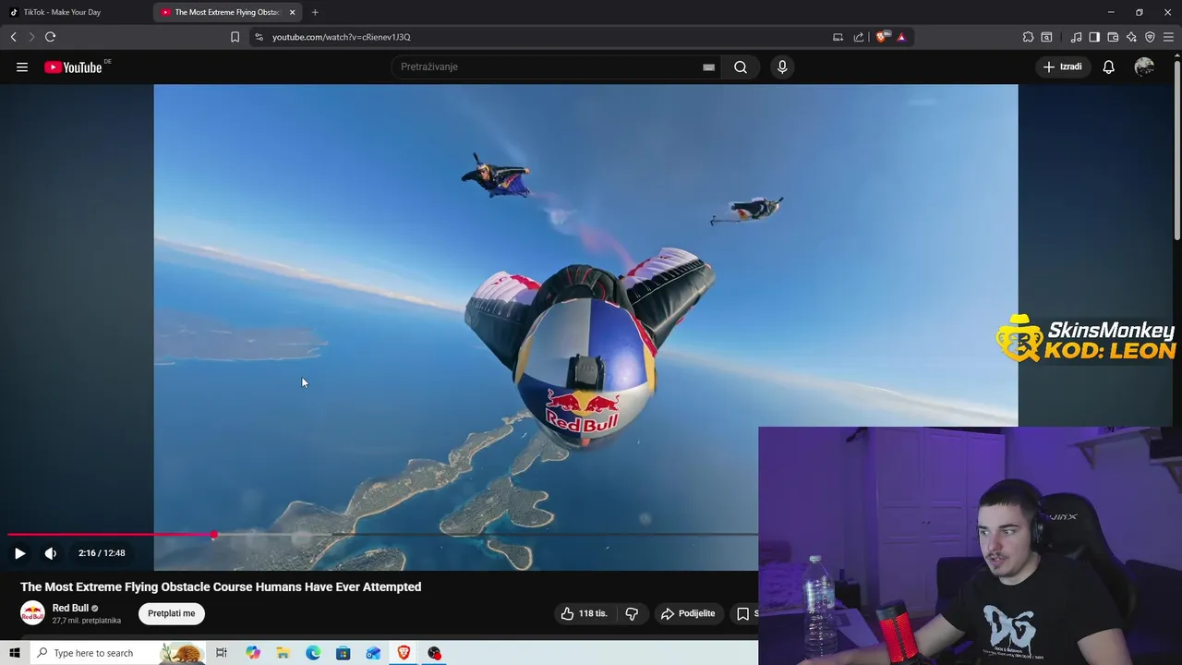Click the Brave browser taskbar icon
Screen dimensions: 1182x665
[404, 653]
